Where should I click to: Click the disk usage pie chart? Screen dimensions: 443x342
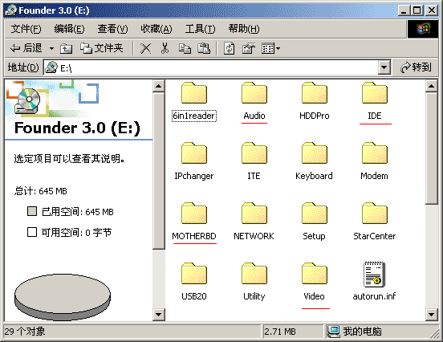point(63,297)
